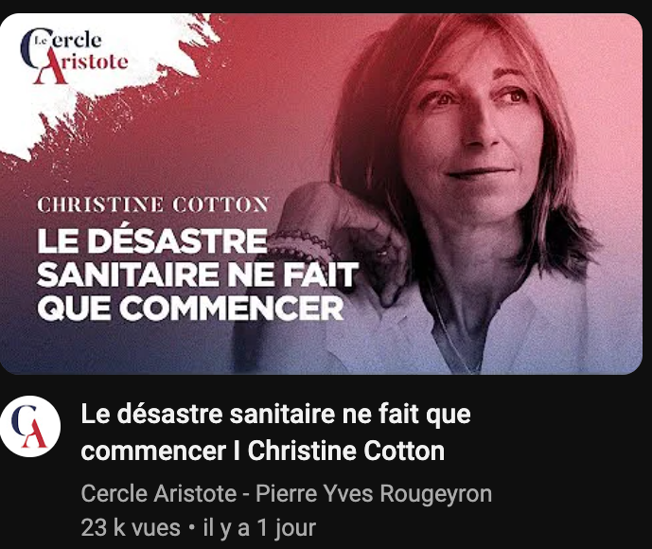Click the beaded bracelet in the thumbnail

click(x=300, y=247)
